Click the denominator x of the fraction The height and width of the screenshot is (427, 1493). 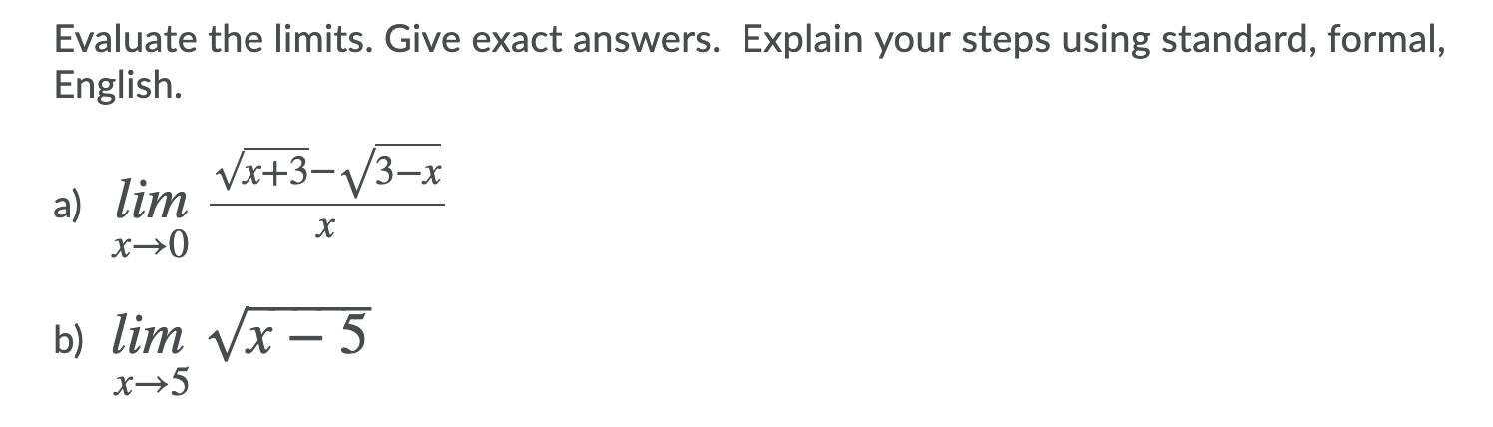(x=322, y=231)
